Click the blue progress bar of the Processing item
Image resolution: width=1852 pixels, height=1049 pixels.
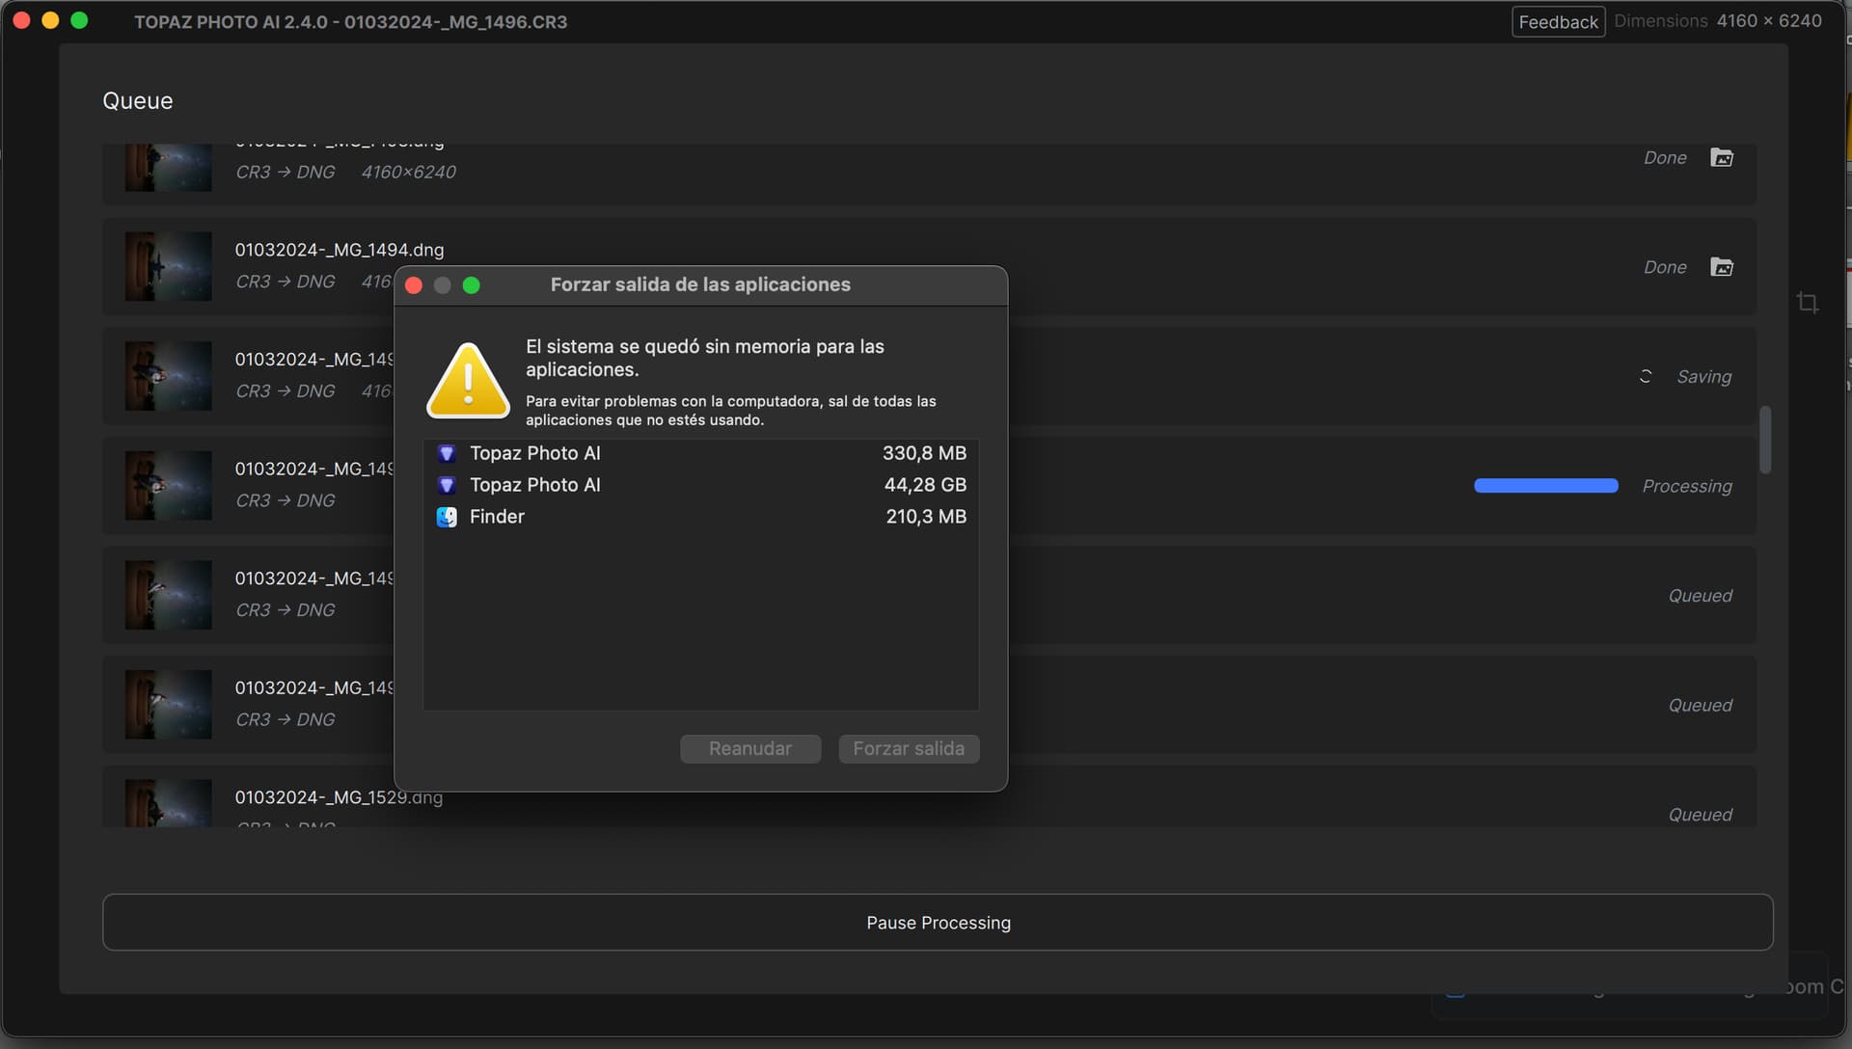pyautogui.click(x=1545, y=486)
